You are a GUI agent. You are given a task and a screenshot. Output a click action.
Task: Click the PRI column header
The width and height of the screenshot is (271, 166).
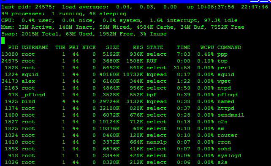coord(74,47)
